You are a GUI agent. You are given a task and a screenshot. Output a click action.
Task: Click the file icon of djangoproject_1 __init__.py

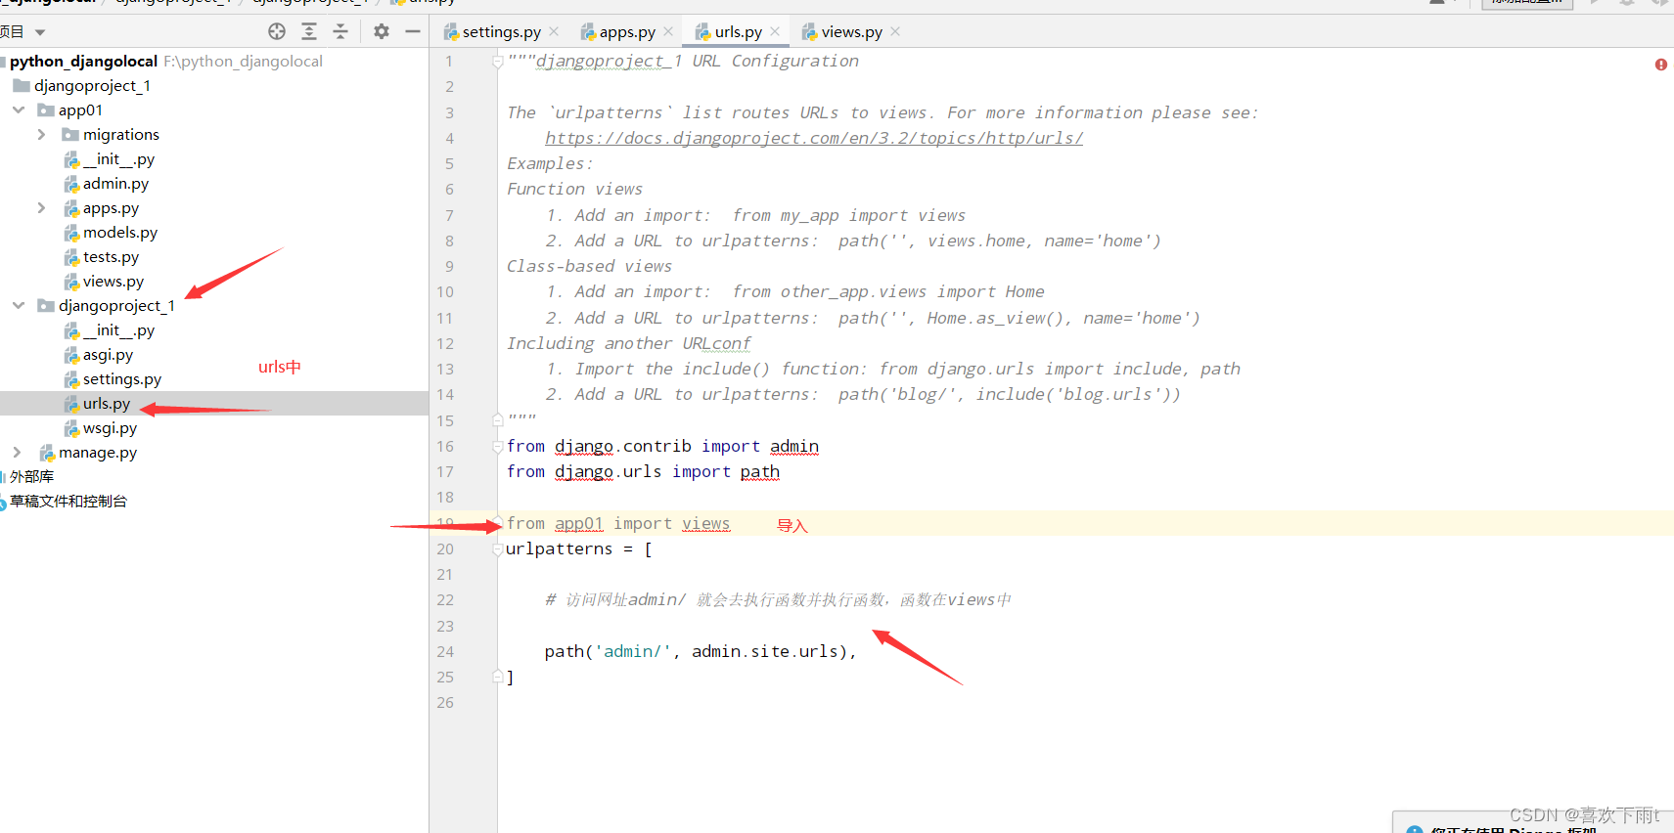(71, 330)
